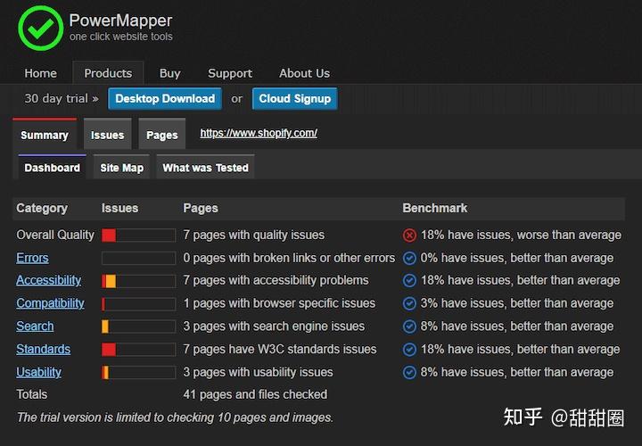The height and width of the screenshot is (446, 642).
Task: Click the blue check icon in the Usability row
Action: coord(409,372)
